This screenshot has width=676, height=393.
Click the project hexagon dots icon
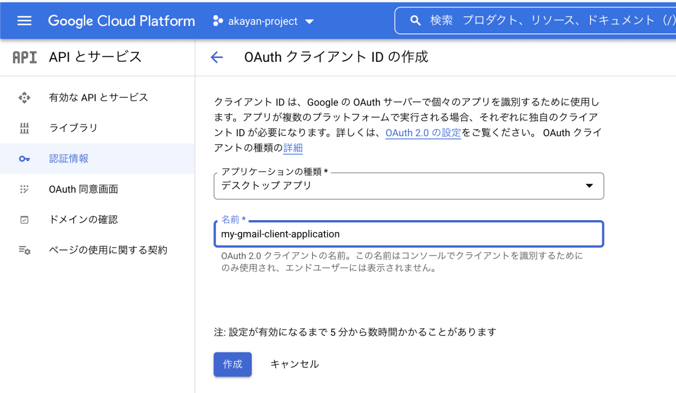point(217,21)
